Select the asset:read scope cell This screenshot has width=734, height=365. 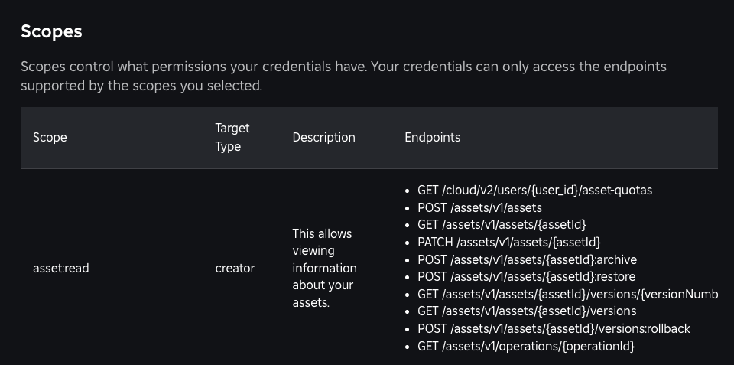click(61, 269)
